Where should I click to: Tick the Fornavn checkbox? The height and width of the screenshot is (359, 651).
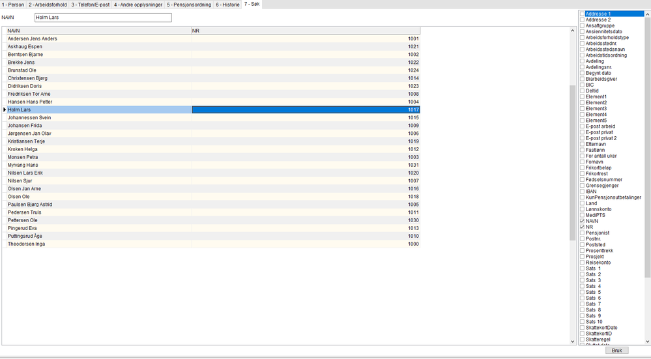click(582, 162)
